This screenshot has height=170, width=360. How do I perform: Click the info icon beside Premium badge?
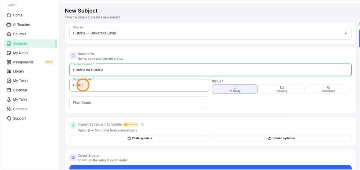click(142, 124)
